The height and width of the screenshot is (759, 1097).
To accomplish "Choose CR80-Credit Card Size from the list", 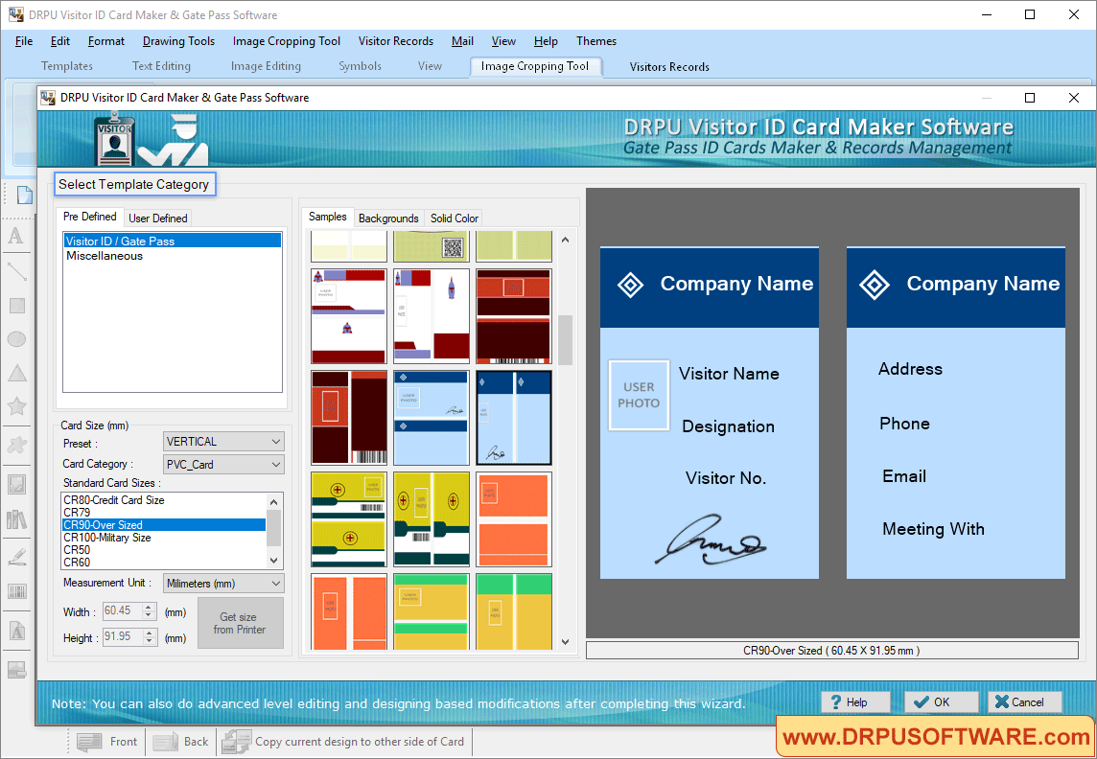I will (x=123, y=499).
